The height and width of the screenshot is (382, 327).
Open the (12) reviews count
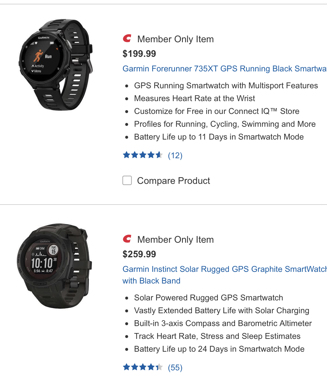pos(175,156)
